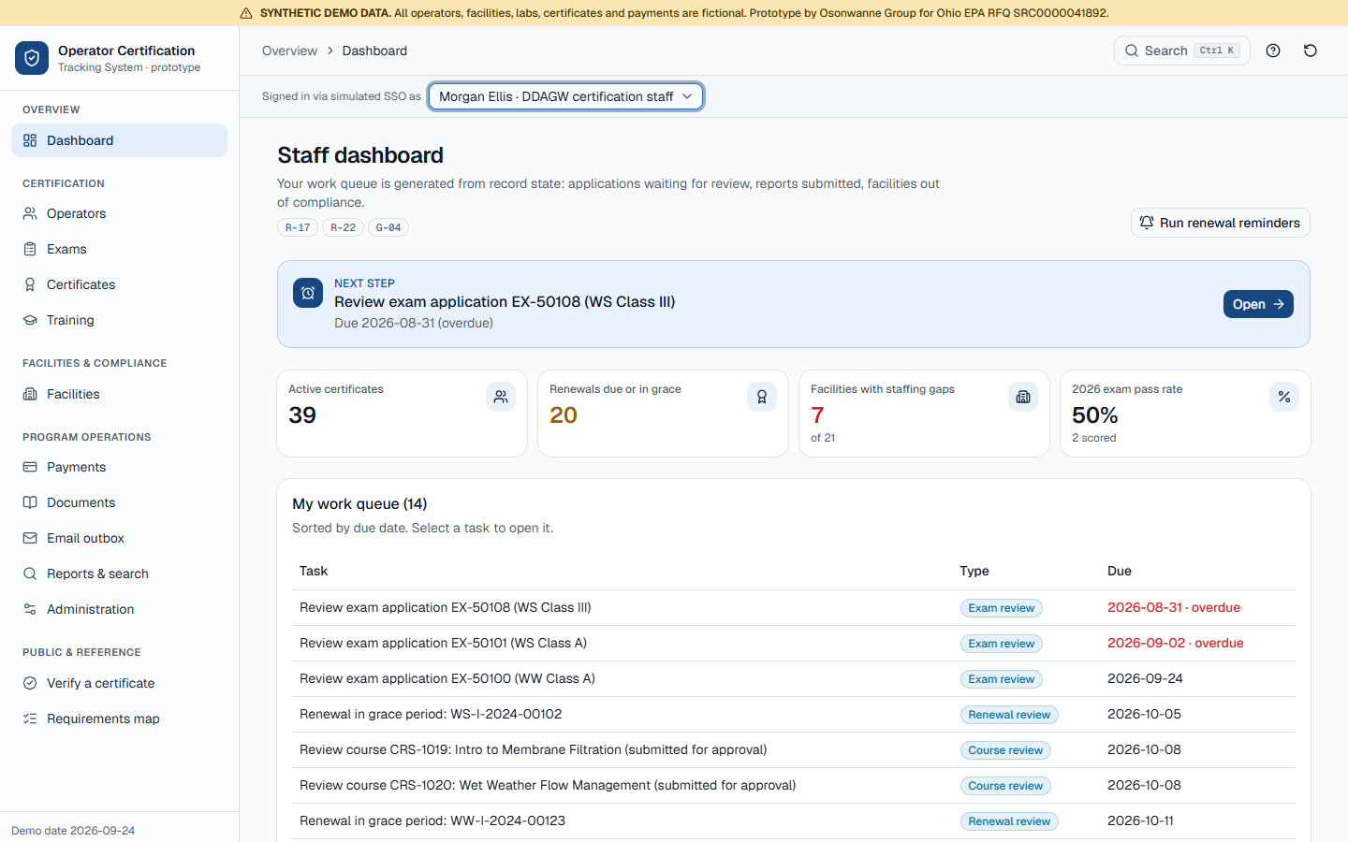Open the signed-in user role dropdown

coord(565,96)
